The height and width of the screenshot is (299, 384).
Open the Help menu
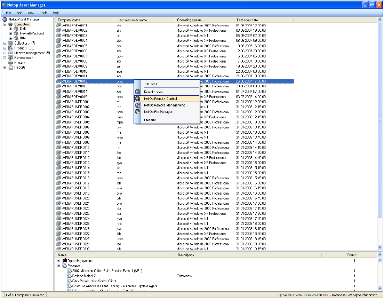(x=56, y=13)
